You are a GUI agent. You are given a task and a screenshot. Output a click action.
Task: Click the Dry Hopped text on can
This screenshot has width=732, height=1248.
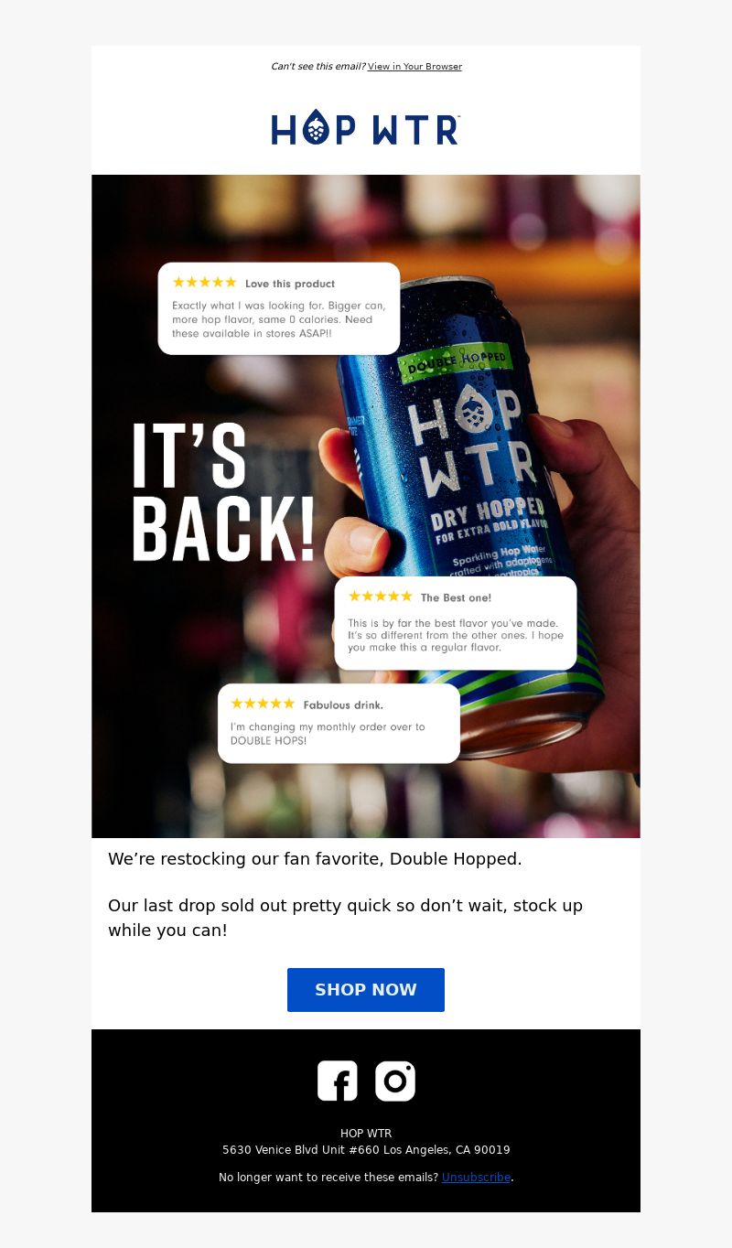click(x=487, y=518)
